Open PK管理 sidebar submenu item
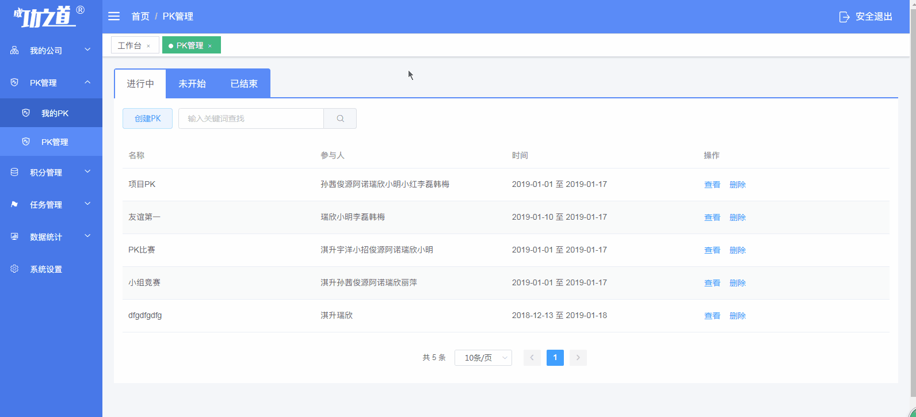916x417 pixels. click(51, 142)
